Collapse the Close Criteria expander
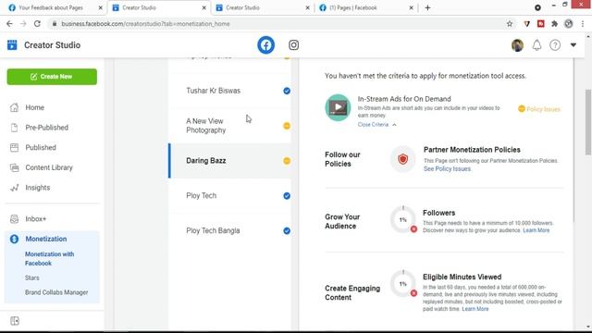The image size is (592, 333). click(376, 125)
